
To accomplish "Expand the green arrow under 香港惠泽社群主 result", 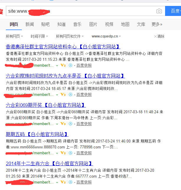I will click(x=57, y=66).
